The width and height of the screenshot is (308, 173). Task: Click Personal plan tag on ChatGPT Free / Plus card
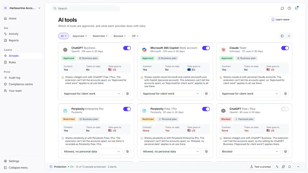pyautogui.click(x=244, y=119)
